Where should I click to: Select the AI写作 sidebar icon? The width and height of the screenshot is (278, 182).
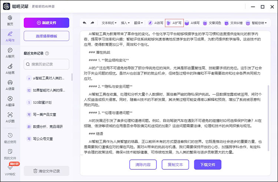(10, 34)
